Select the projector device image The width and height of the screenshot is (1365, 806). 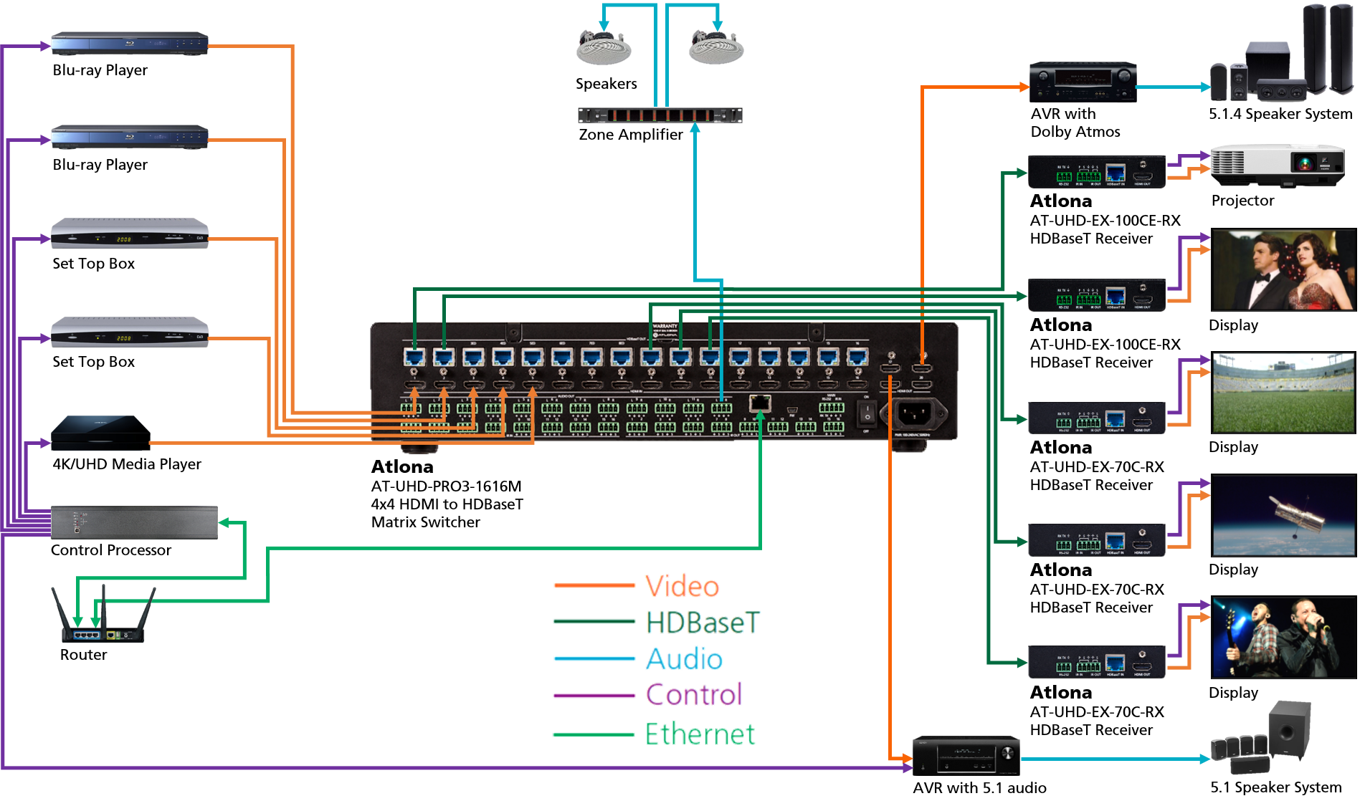point(1278,166)
